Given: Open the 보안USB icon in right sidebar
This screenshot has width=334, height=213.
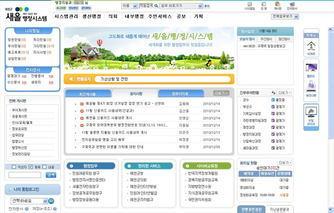Looking at the screenshot, I should point(311,86).
